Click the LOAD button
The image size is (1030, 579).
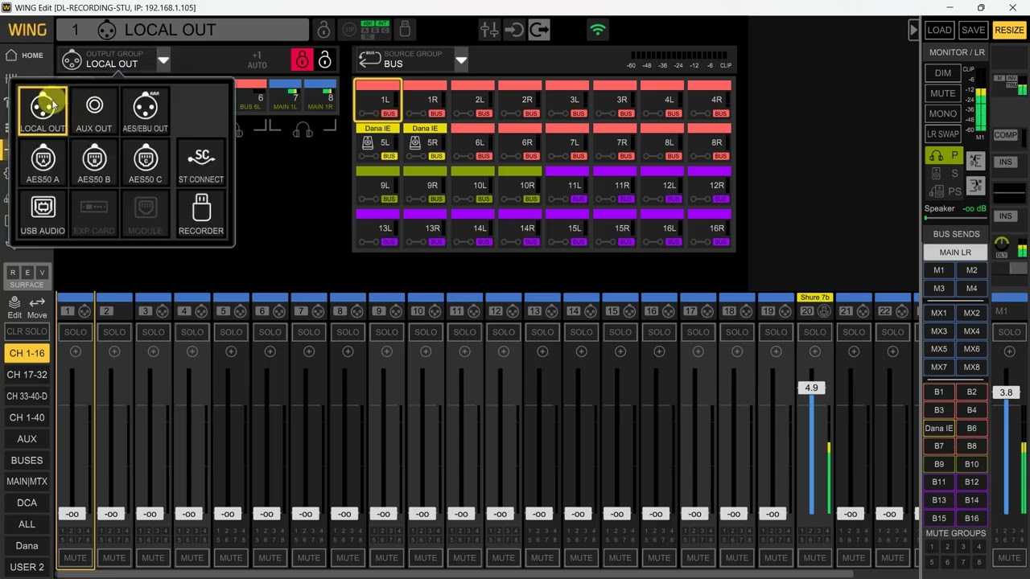coord(939,31)
